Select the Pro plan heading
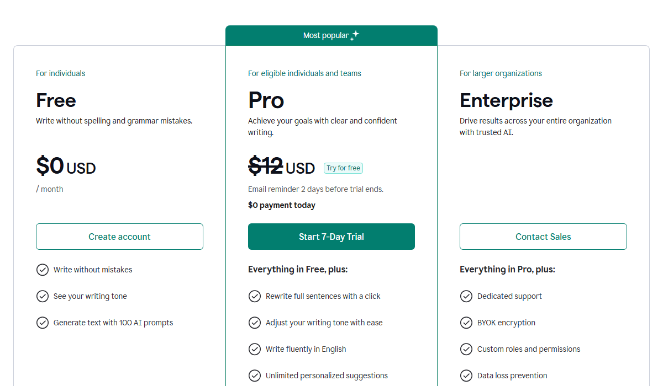The height and width of the screenshot is (386, 663). coord(266,100)
